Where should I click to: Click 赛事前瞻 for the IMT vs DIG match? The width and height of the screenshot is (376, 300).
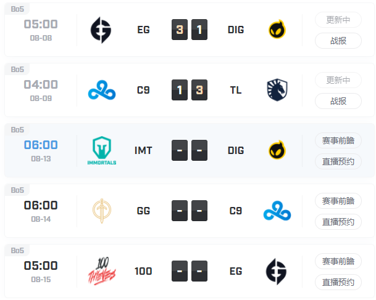point(338,140)
